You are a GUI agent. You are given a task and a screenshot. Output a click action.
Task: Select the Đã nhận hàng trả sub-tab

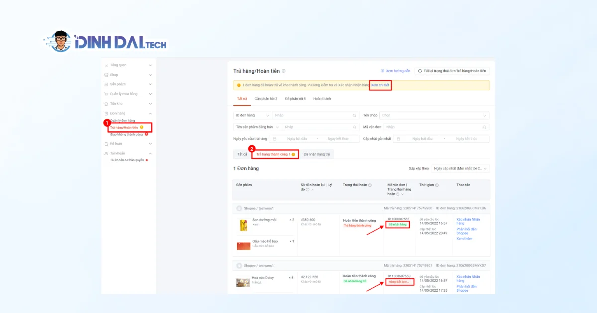316,155
